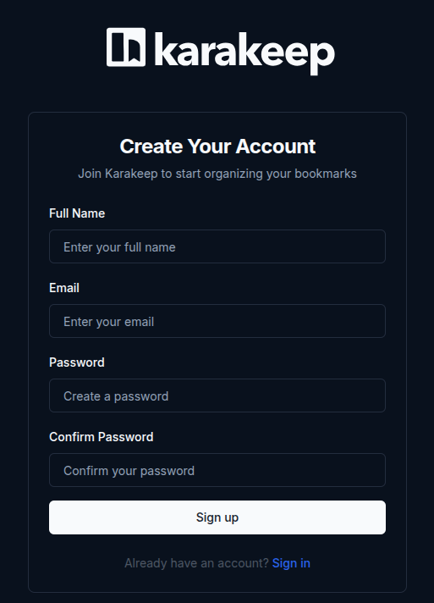434x603 pixels.
Task: Click the 'Create Your Account' heading
Action: 217,147
